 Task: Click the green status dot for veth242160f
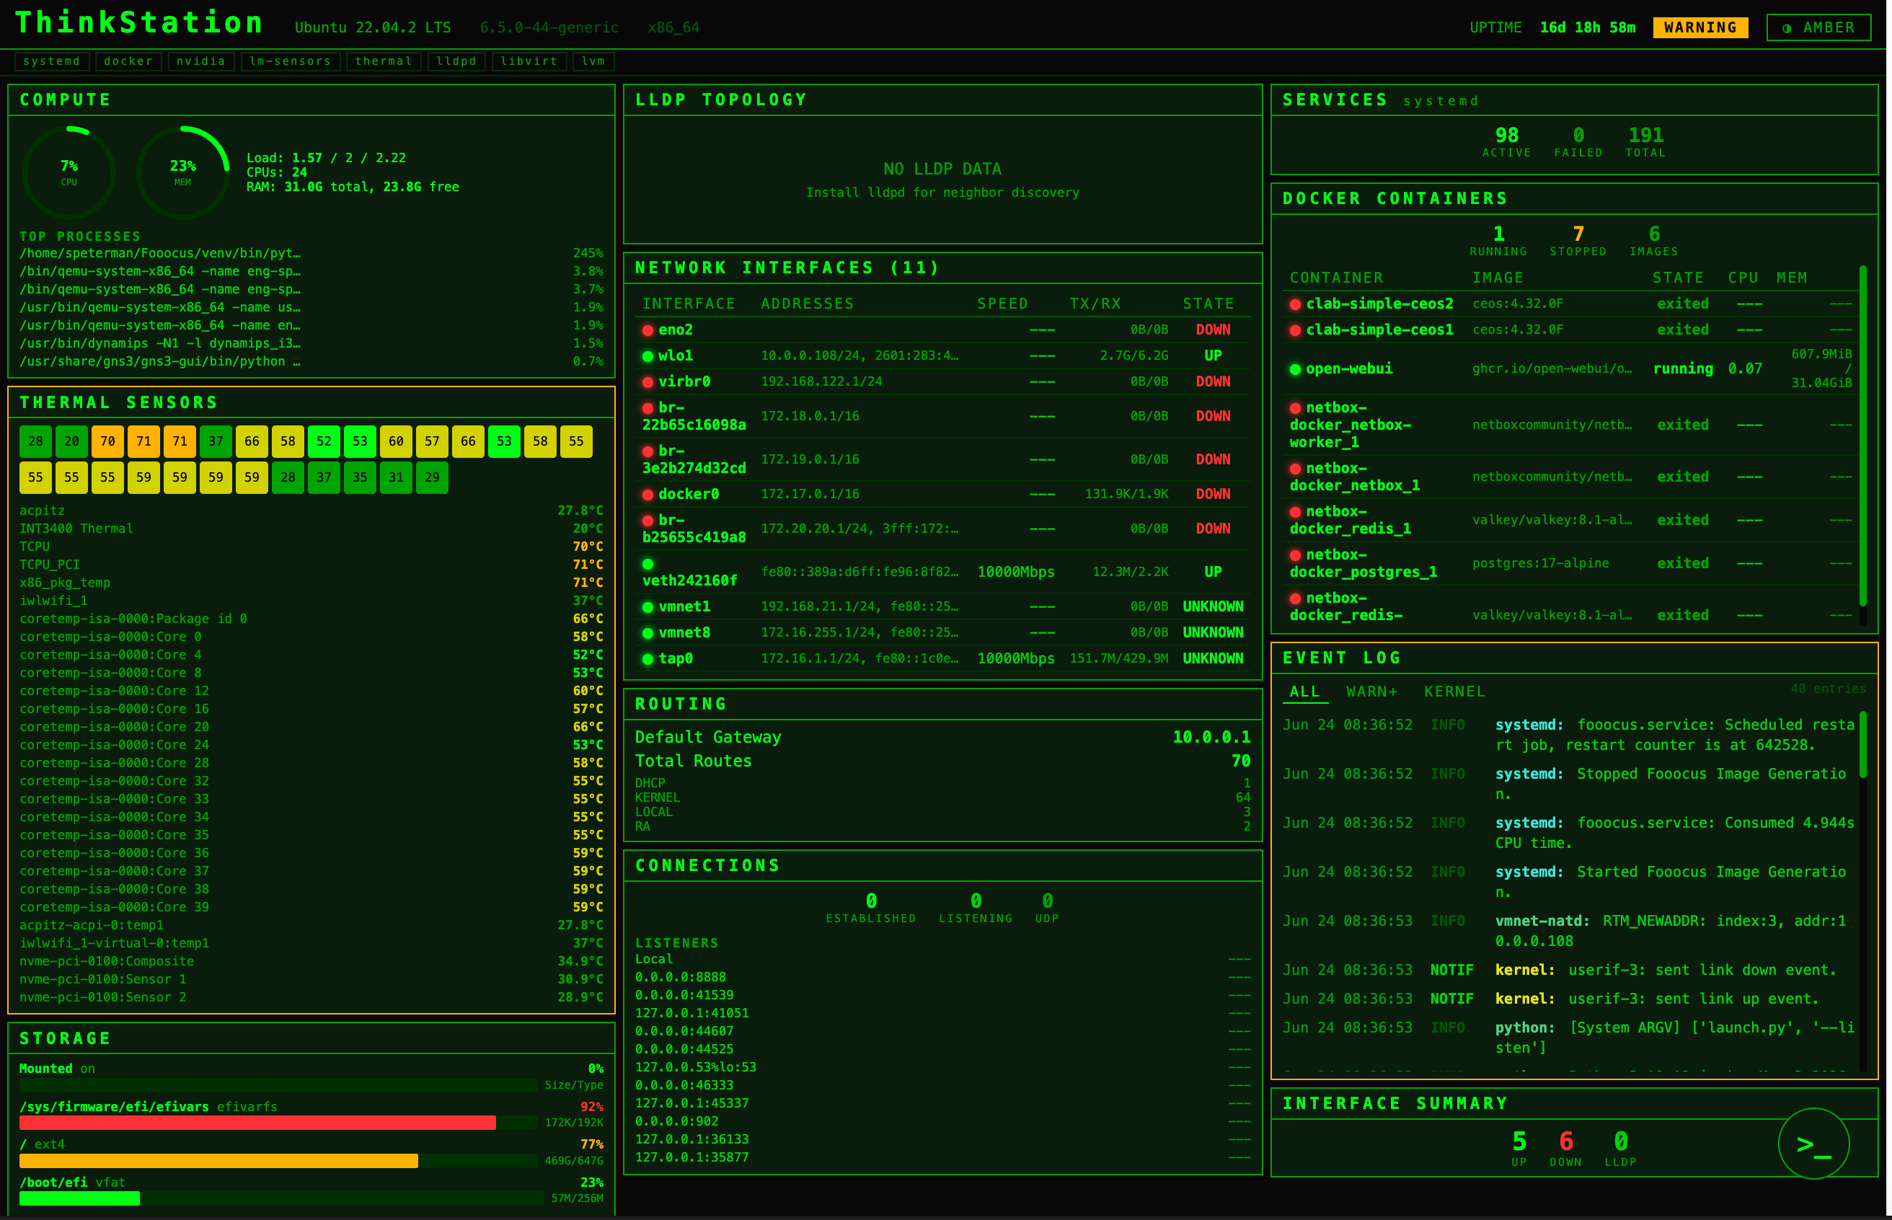647,564
